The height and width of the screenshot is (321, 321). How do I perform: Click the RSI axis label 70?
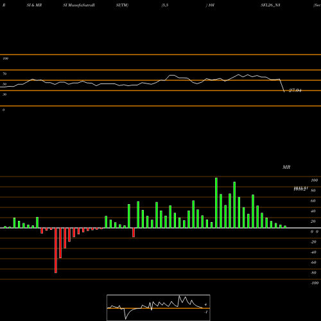(x=4, y=74)
